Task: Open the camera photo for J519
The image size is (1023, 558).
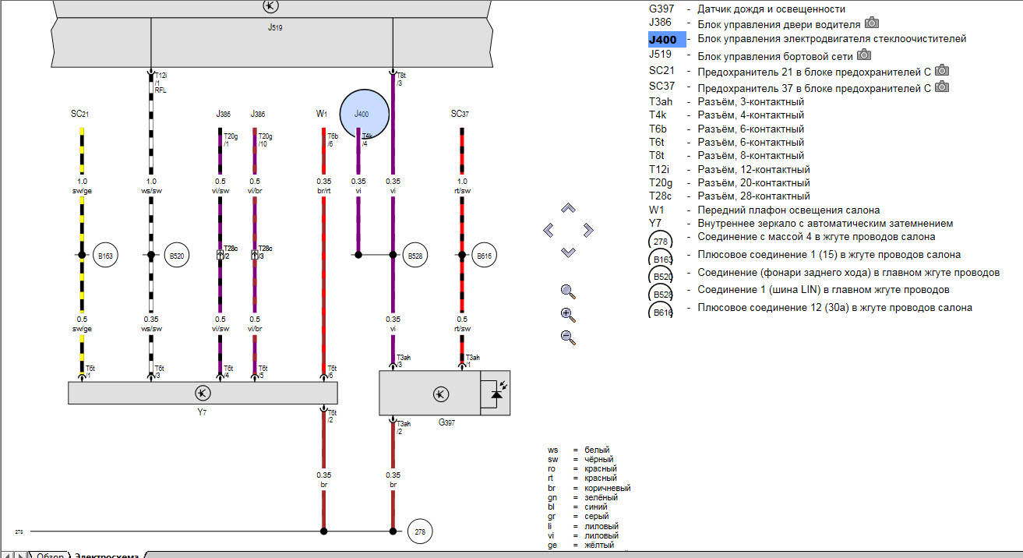Action: point(863,55)
